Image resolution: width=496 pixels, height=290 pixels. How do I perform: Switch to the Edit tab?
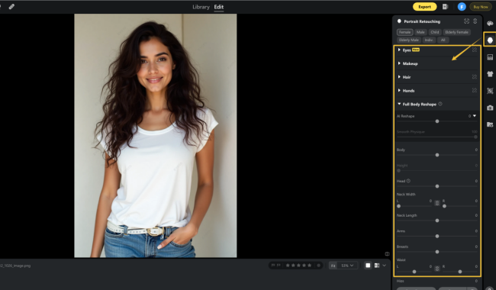point(218,7)
